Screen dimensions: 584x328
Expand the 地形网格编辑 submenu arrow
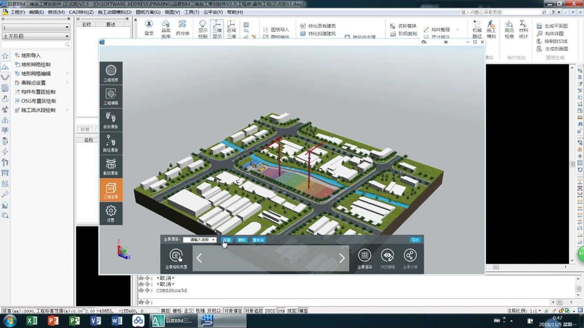click(68, 73)
